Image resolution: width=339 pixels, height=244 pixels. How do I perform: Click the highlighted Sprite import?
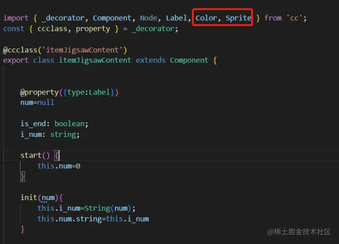tap(238, 18)
